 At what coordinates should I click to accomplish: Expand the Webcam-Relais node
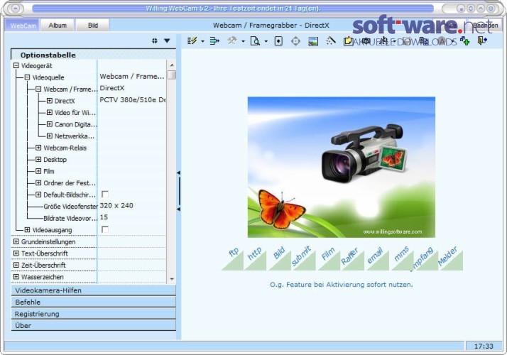pos(38,148)
